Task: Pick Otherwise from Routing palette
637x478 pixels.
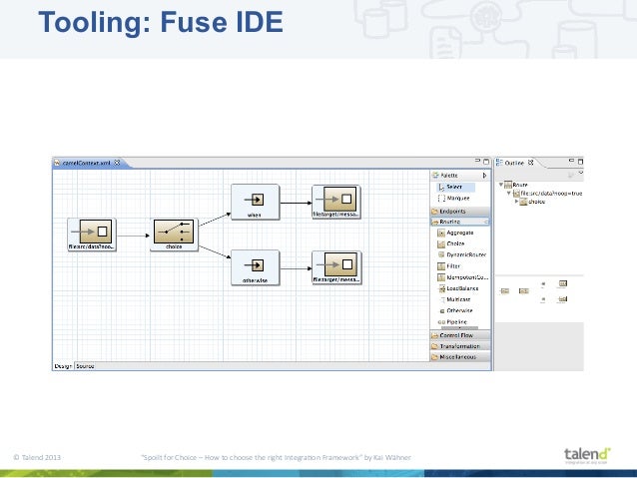Action: (455, 310)
